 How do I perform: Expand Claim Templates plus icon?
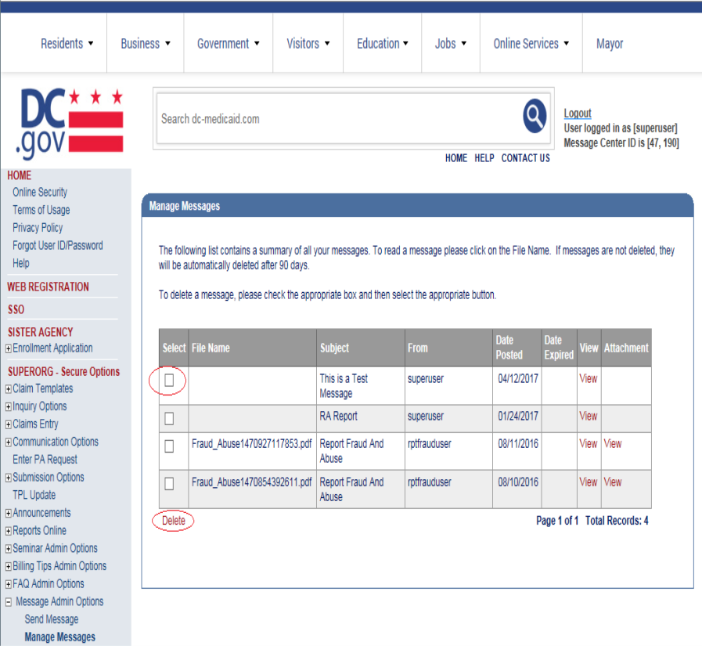(9, 389)
